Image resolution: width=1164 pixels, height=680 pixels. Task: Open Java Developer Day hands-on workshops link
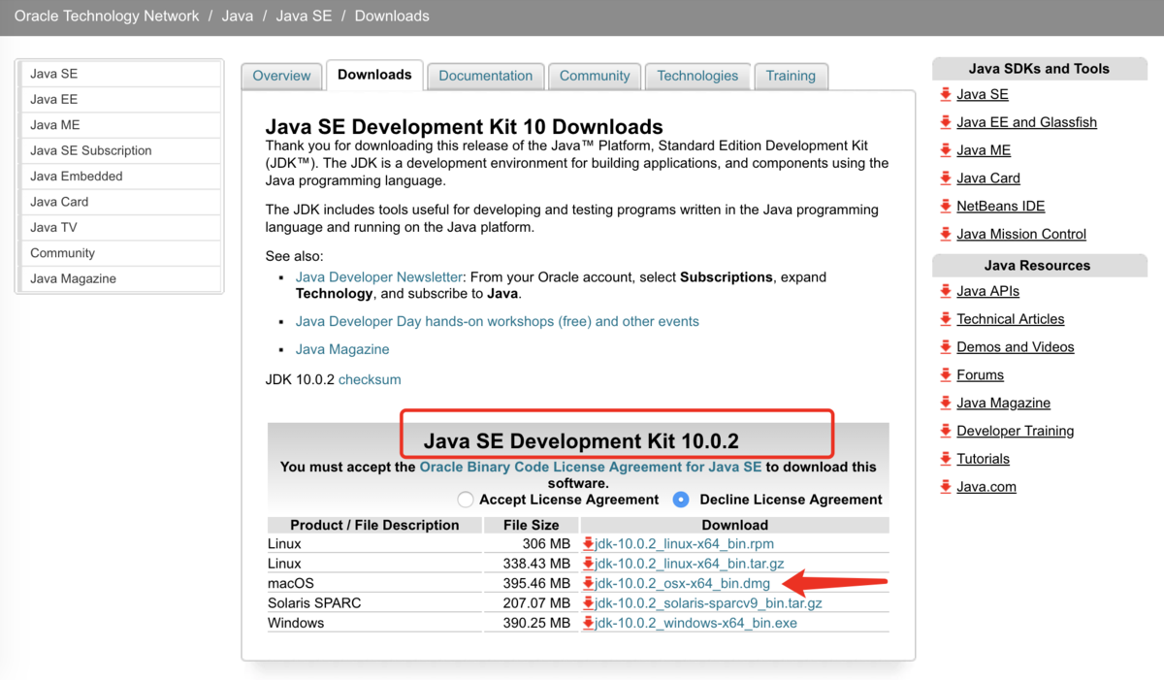(498, 321)
